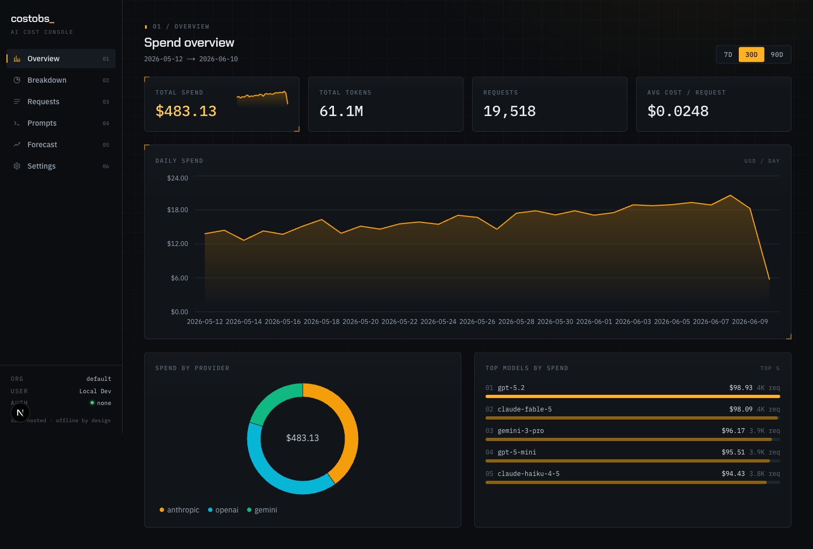Open the Forecast view
813x549 pixels.
coord(61,145)
